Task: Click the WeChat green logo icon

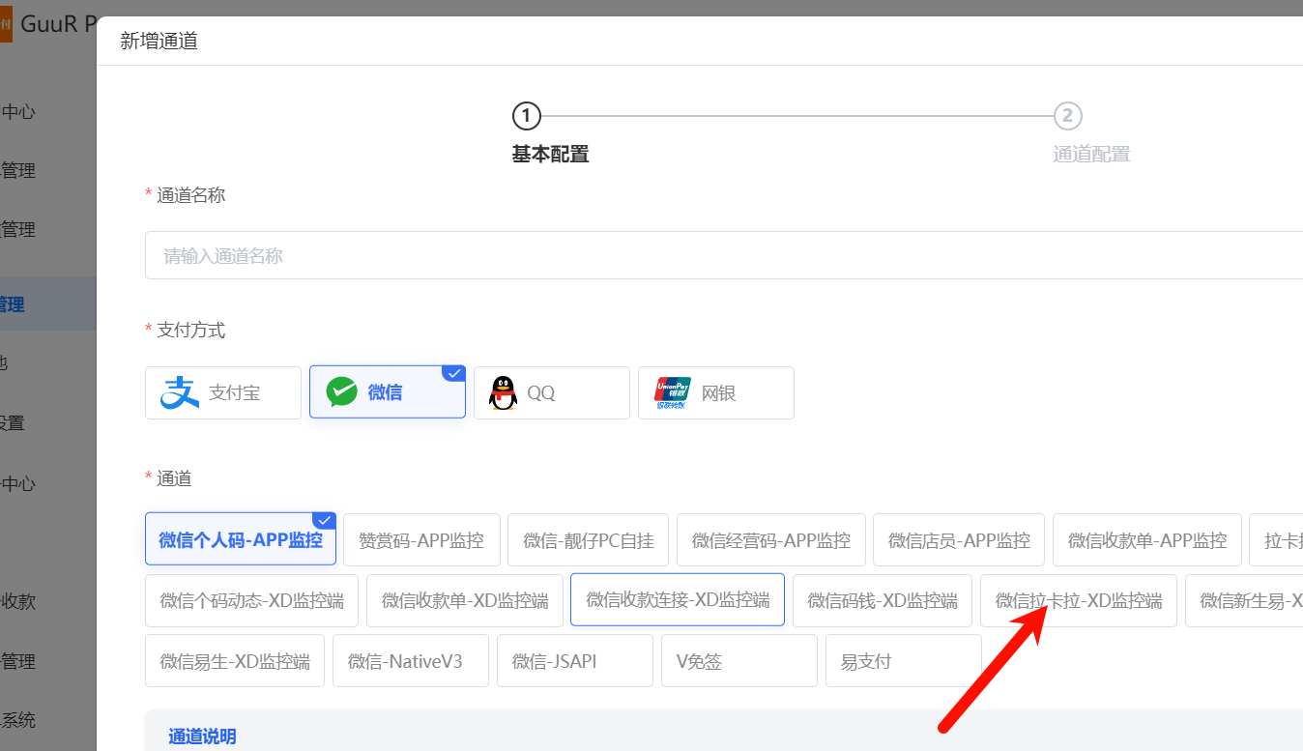Action: tap(342, 392)
